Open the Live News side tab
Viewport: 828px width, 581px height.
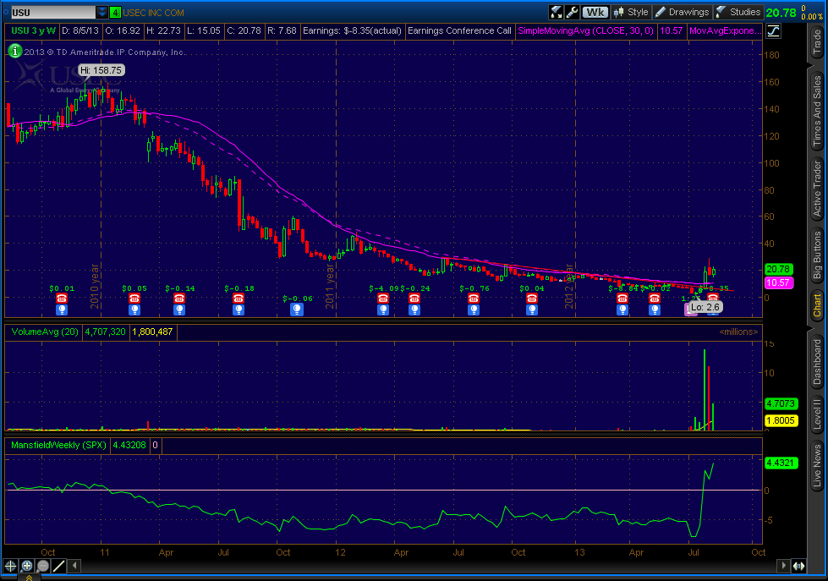tap(817, 466)
